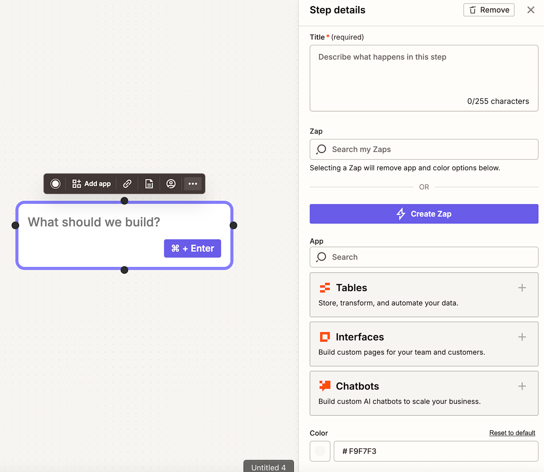Click Add app in the step toolbar
Viewport: 544px width, 472px height.
(x=92, y=184)
